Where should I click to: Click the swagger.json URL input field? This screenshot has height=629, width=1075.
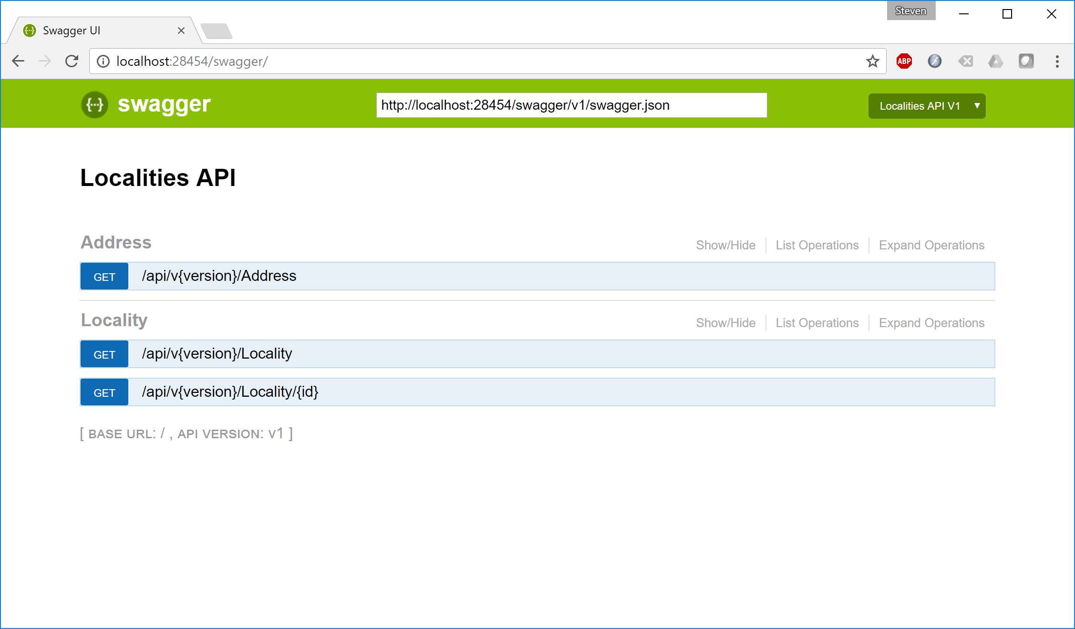pos(571,105)
